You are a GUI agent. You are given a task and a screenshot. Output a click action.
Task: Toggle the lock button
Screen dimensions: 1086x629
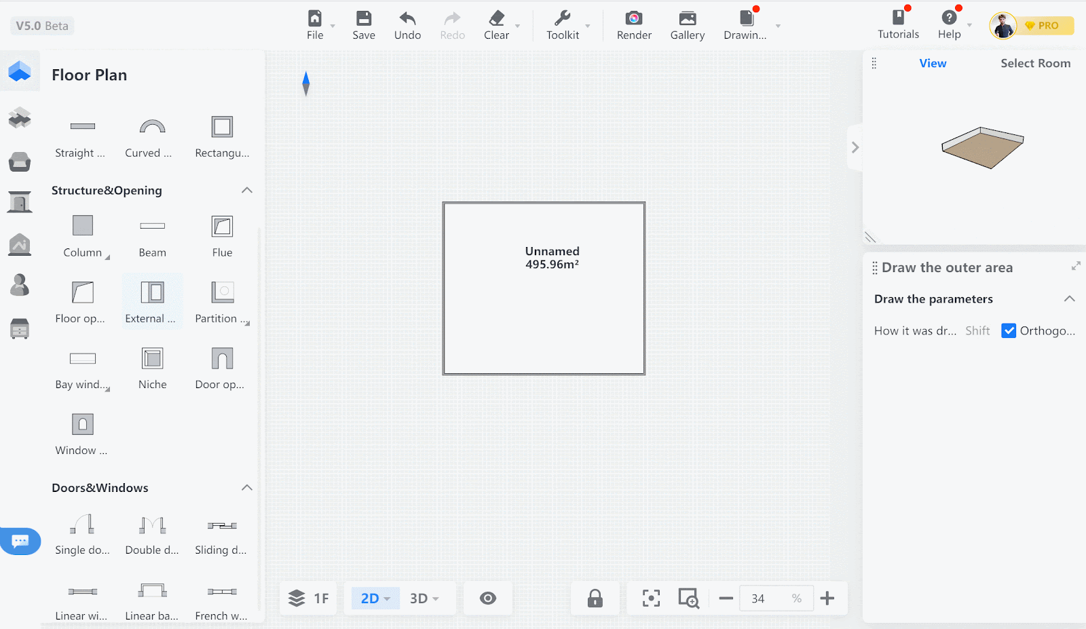[595, 598]
